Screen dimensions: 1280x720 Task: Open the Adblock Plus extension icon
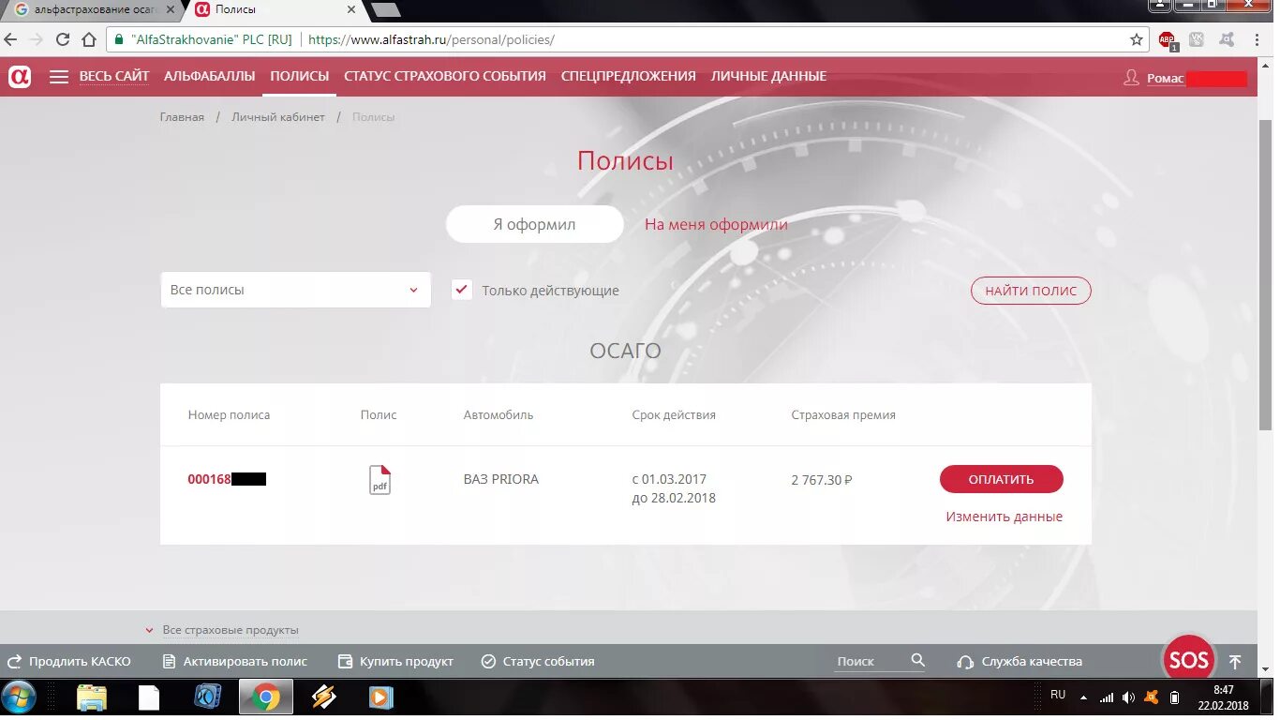1167,40
